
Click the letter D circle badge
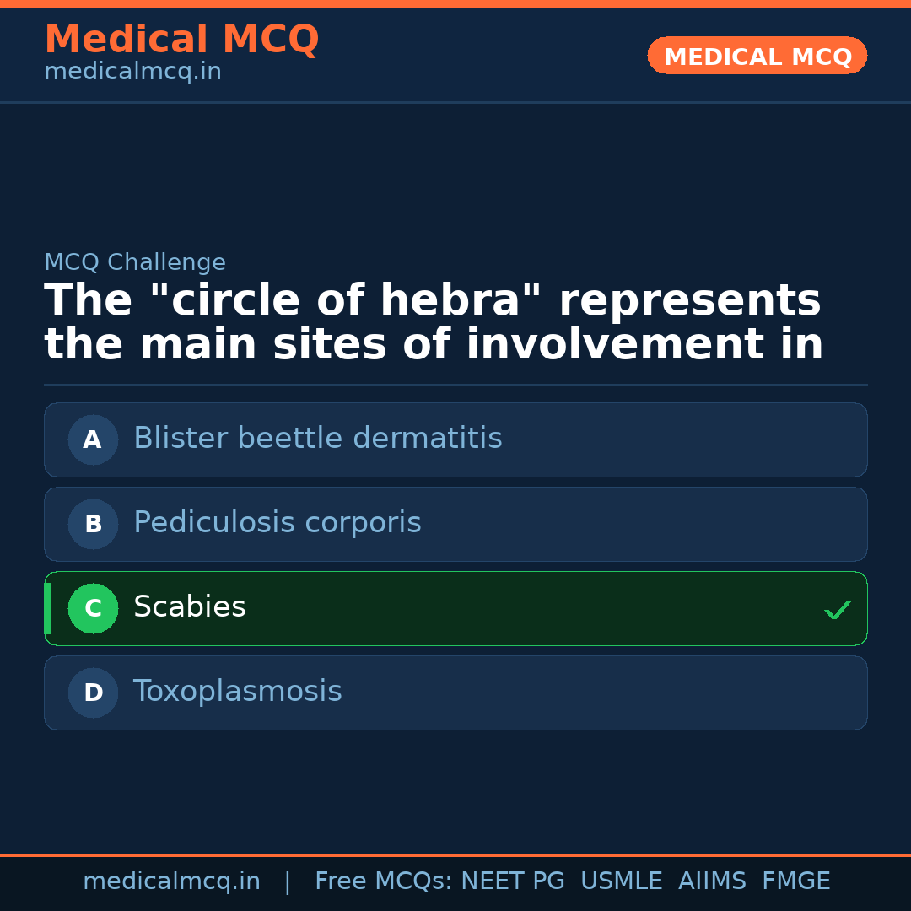click(93, 693)
